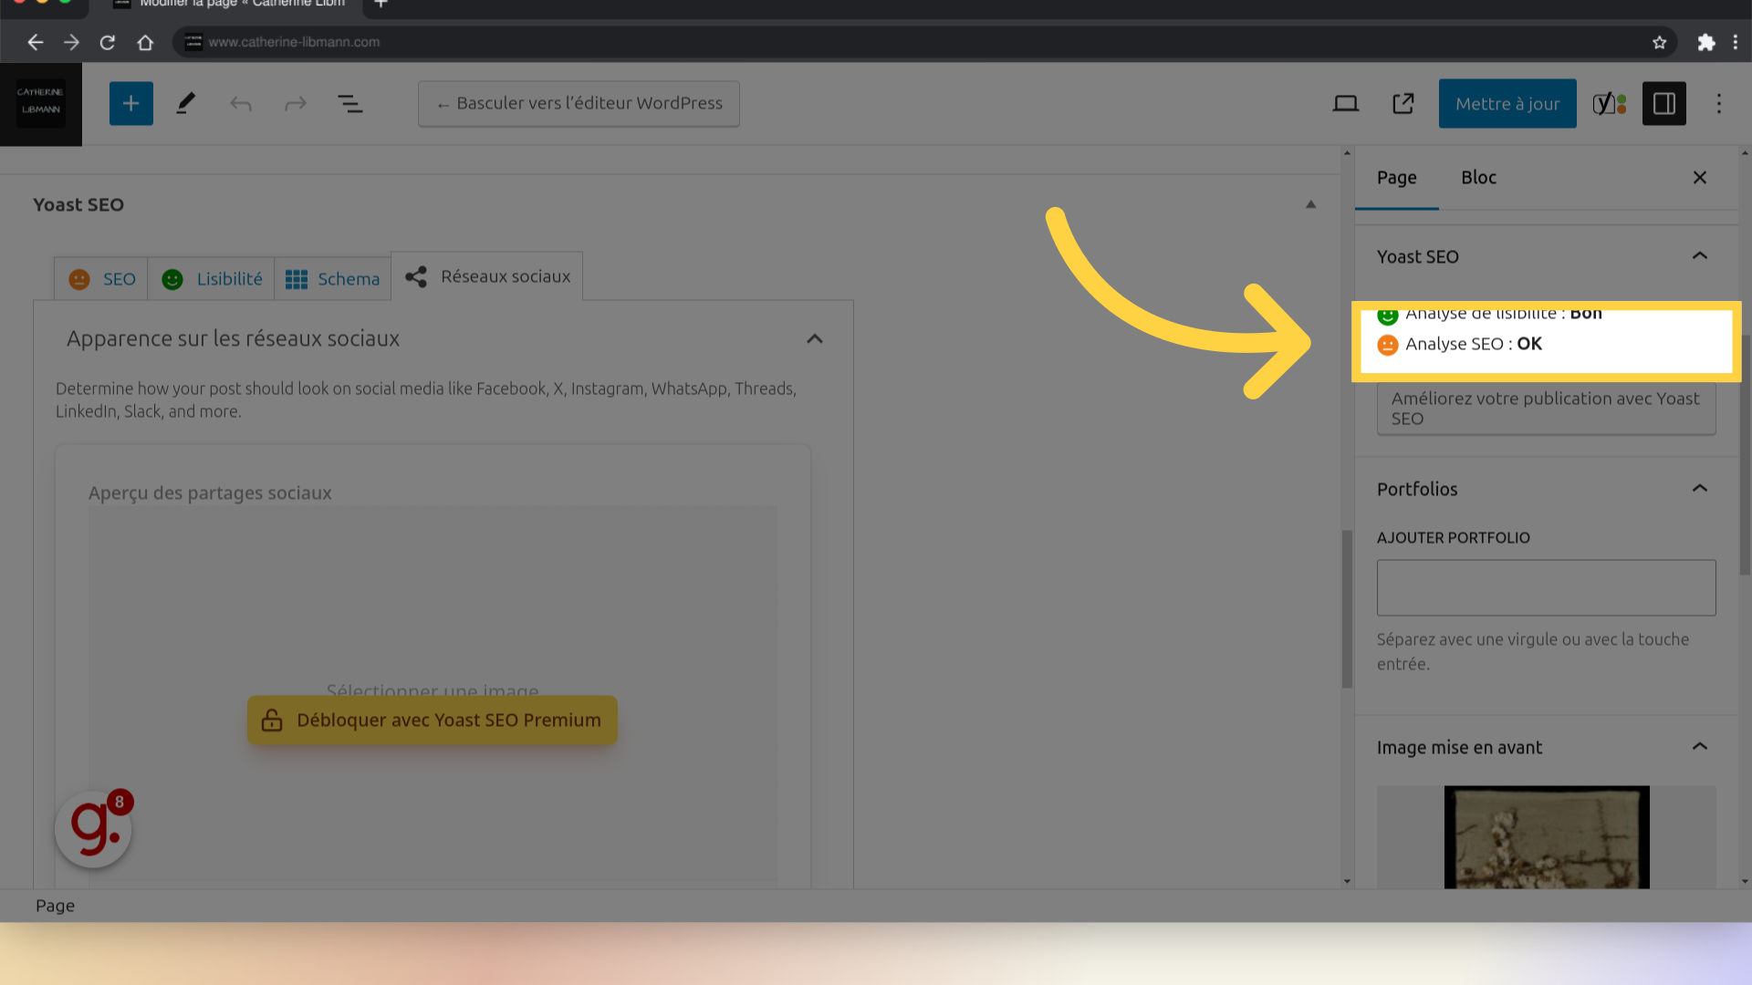The height and width of the screenshot is (985, 1752).
Task: Reload the page in the browser
Action: click(x=108, y=42)
